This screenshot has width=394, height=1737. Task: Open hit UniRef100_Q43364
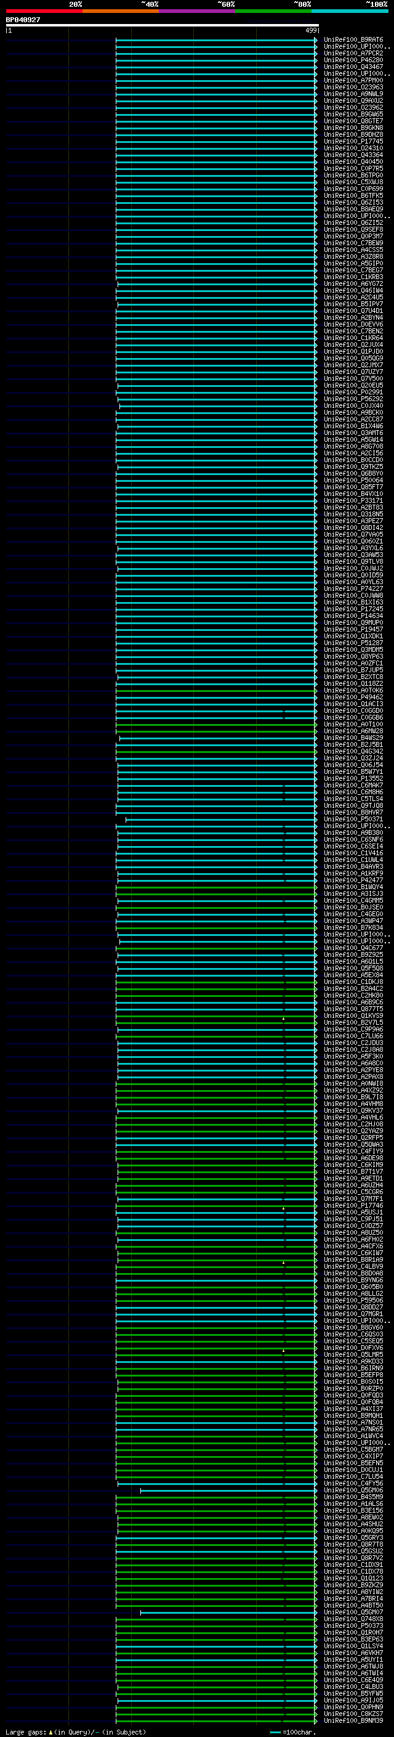(353, 155)
